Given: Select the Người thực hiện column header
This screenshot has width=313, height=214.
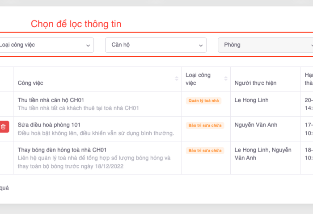Looking at the screenshot, I should tap(255, 83).
